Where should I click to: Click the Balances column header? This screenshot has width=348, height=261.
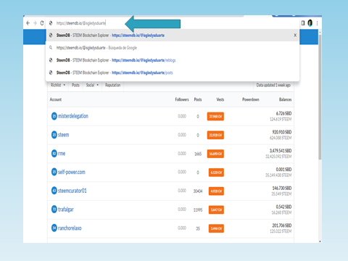[285, 99]
